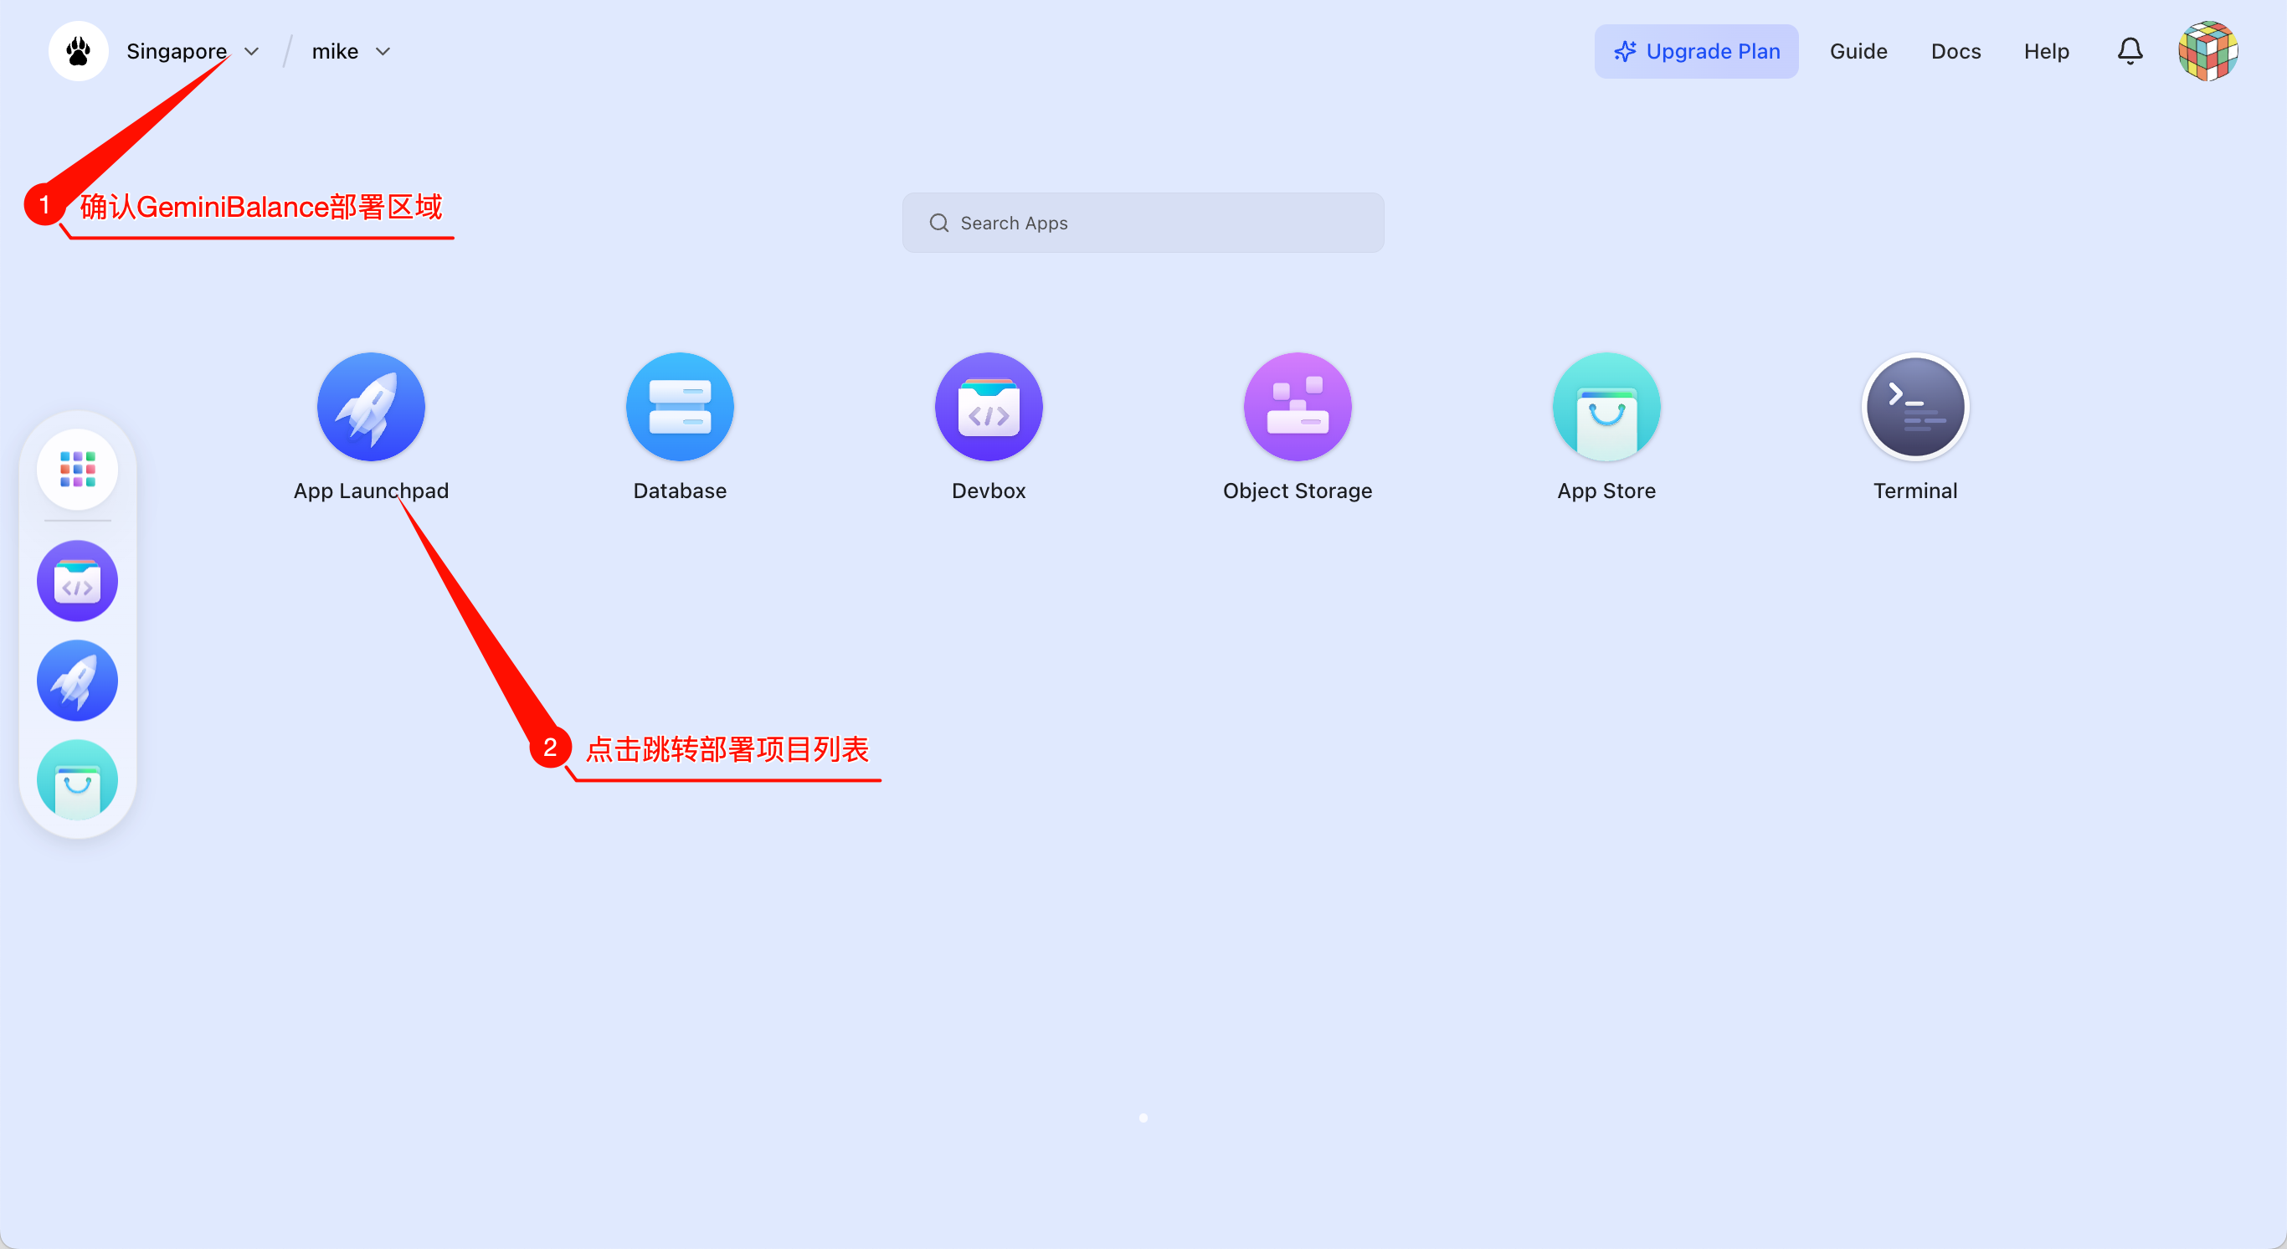Open the Rubik's cube user avatar

(2207, 52)
